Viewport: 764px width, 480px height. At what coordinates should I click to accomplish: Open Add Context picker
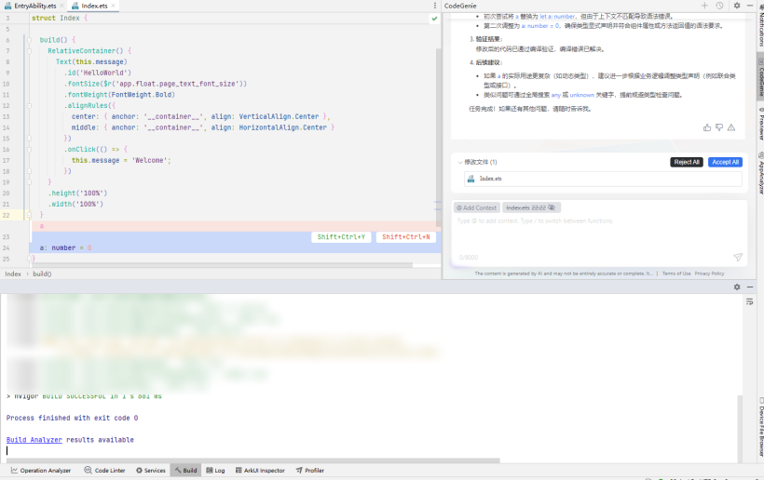pyautogui.click(x=476, y=207)
